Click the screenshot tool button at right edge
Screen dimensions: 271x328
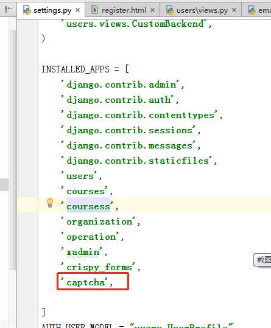pos(262,260)
